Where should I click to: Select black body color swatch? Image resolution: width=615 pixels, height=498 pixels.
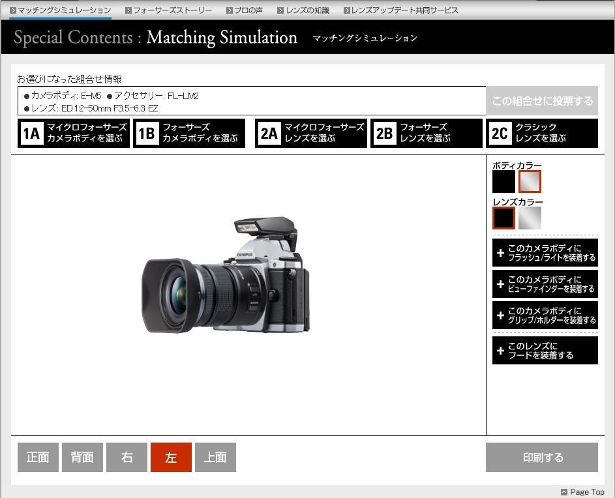click(503, 182)
